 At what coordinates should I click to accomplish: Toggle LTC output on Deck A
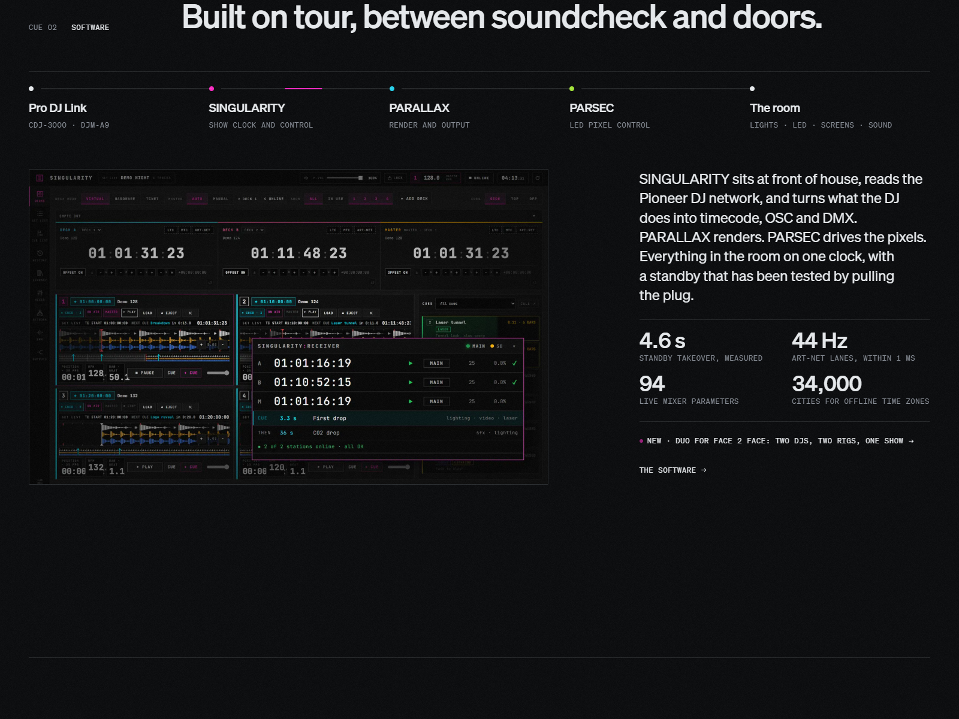point(171,230)
